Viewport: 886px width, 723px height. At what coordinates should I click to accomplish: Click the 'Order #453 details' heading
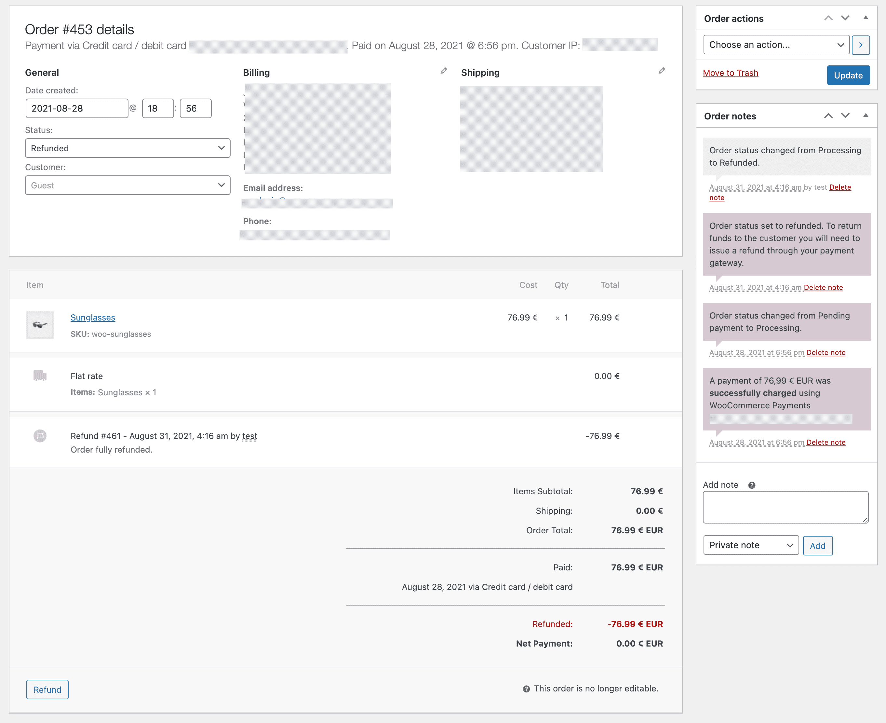coord(79,30)
